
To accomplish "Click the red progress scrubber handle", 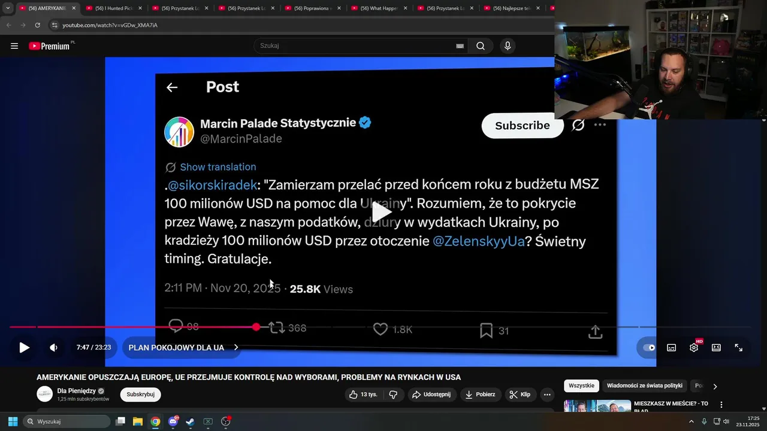I will [x=256, y=327].
